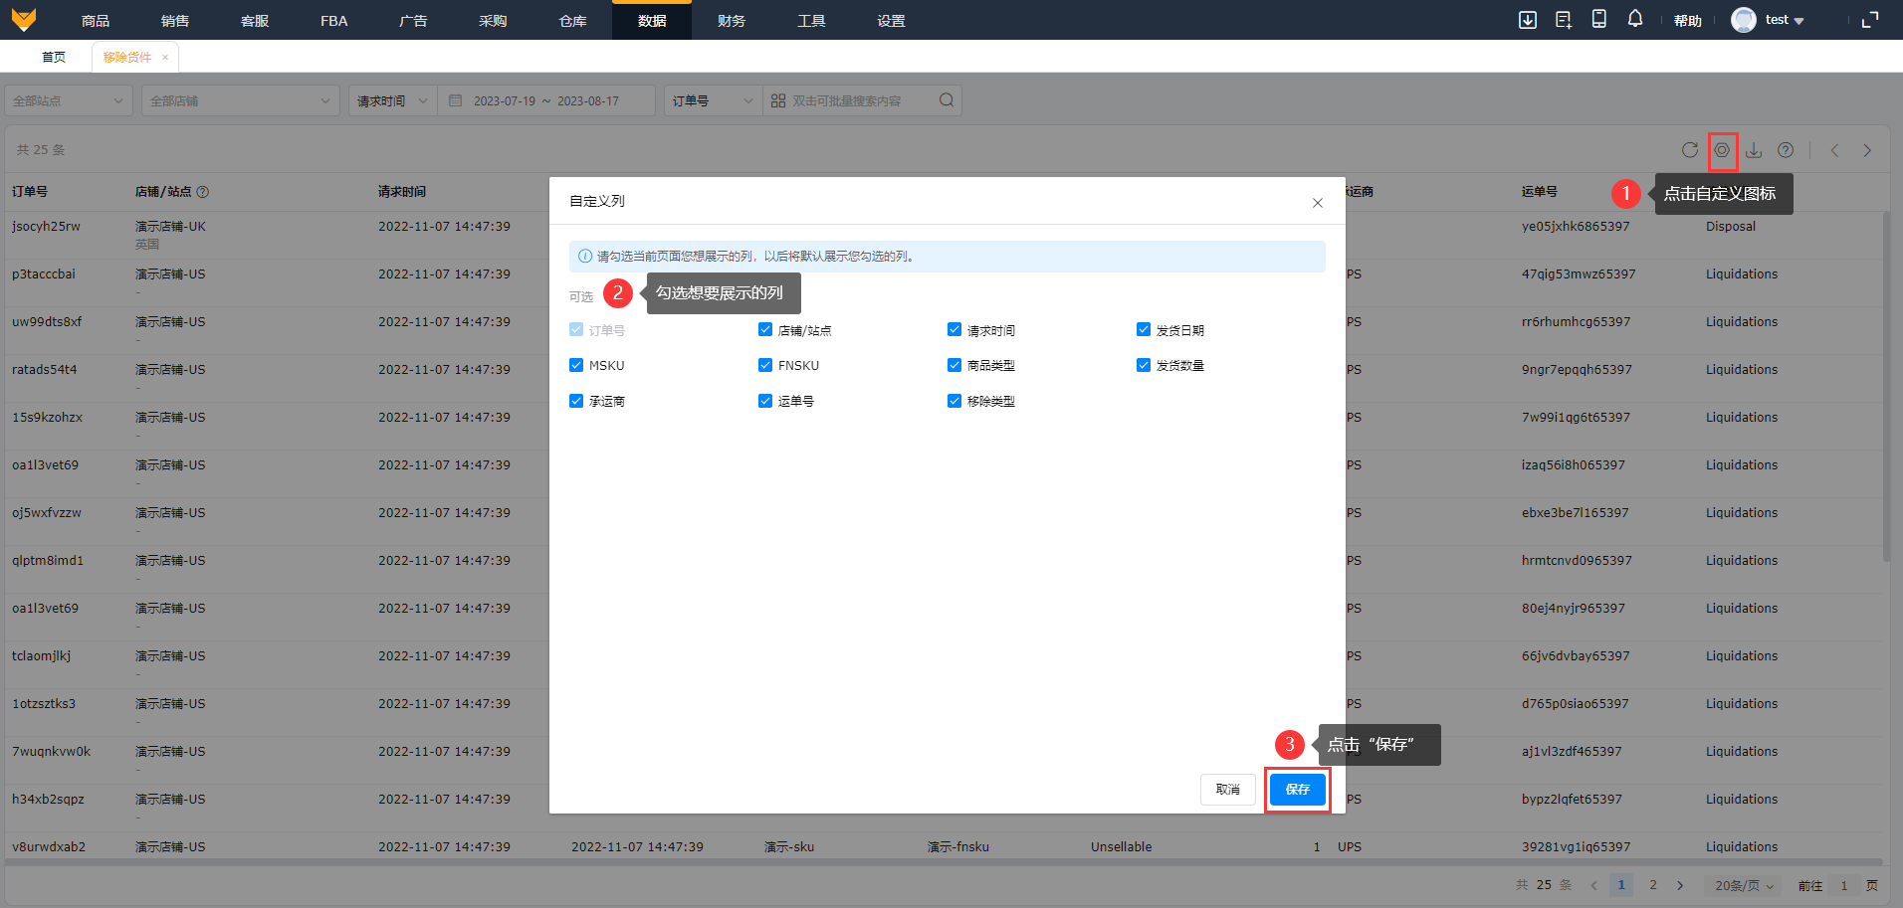
Task: Open the FBA menu
Action: click(x=334, y=20)
